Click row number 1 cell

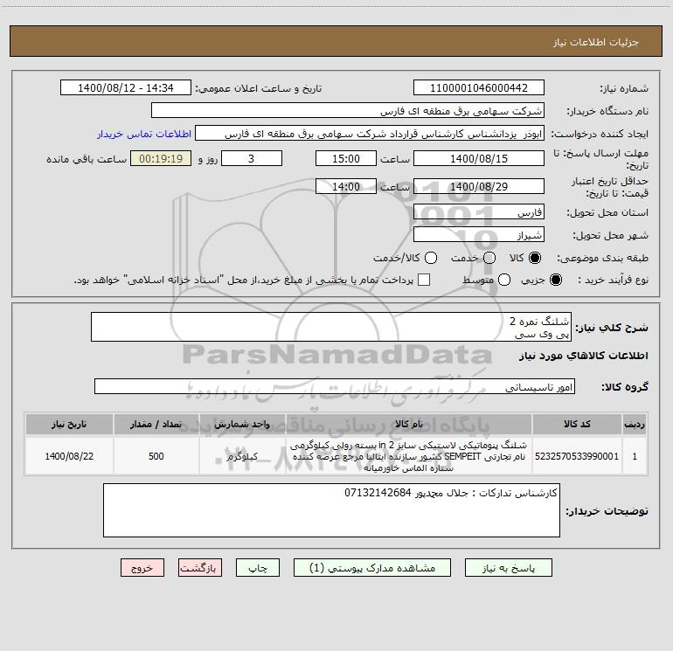635,456
